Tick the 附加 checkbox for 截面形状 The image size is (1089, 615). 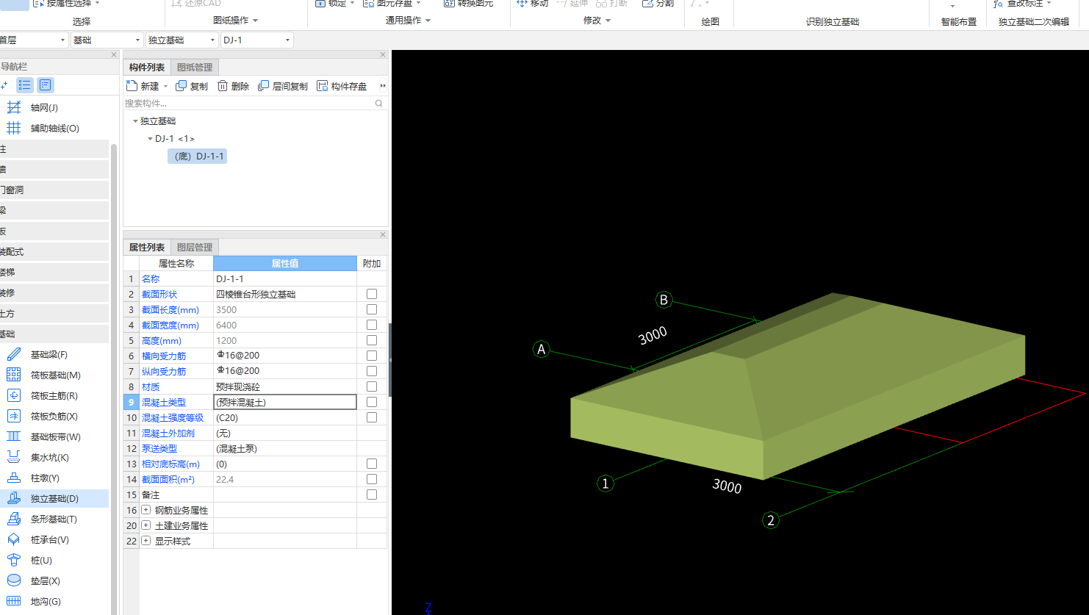(x=372, y=294)
